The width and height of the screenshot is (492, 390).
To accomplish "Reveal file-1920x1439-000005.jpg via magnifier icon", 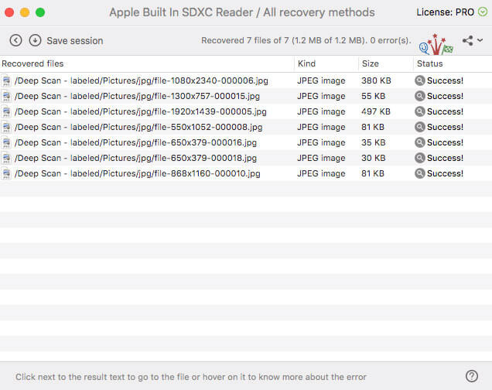I will tap(419, 111).
